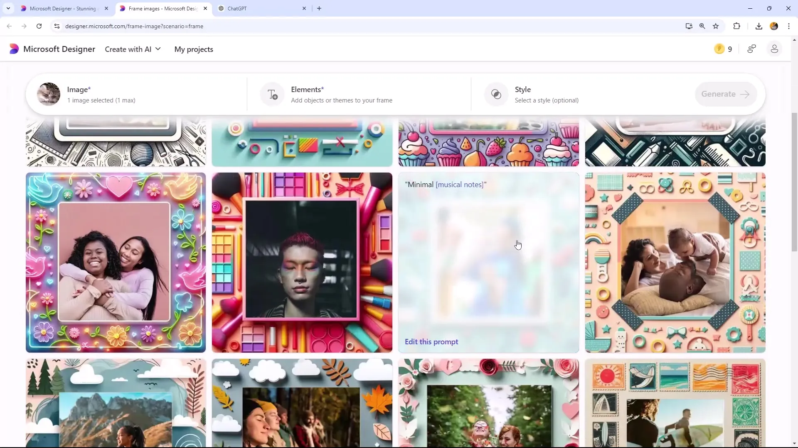Click the scrollbar up arrow
The width and height of the screenshot is (798, 448).
coord(794,40)
